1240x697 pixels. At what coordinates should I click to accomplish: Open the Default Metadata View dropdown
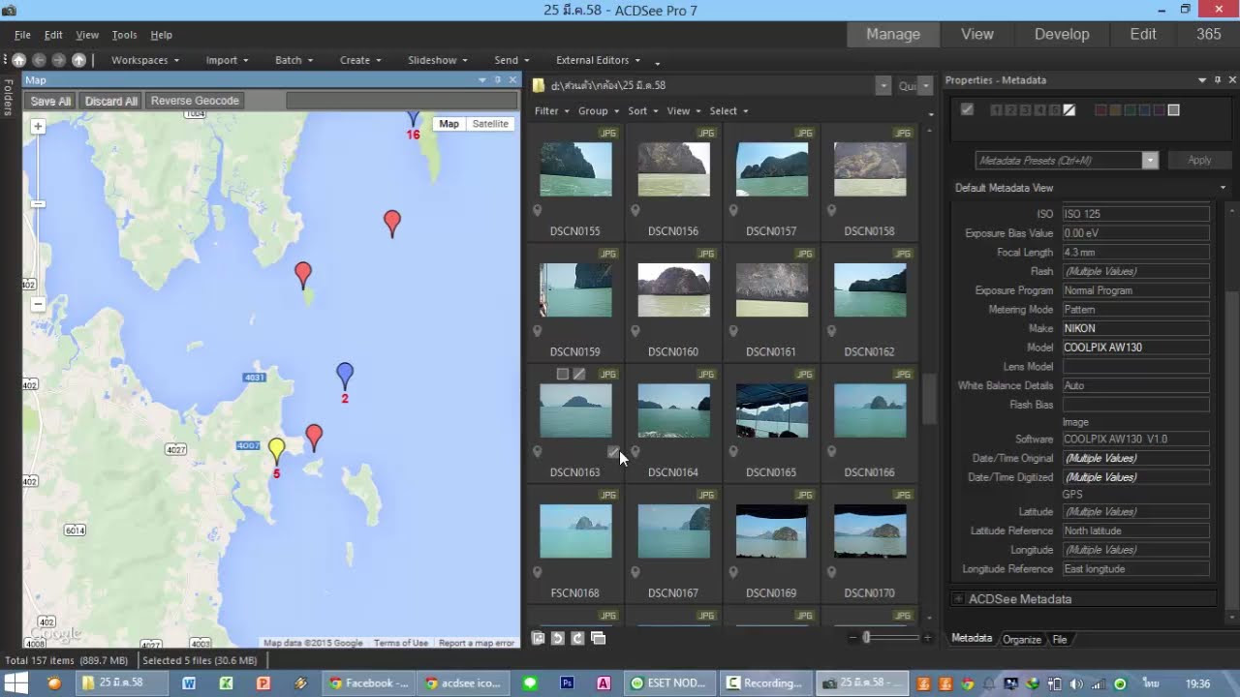(1223, 188)
